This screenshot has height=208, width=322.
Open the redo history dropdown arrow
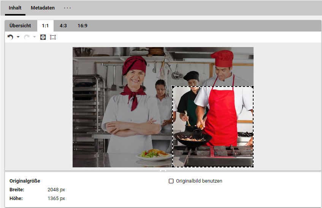point(34,37)
